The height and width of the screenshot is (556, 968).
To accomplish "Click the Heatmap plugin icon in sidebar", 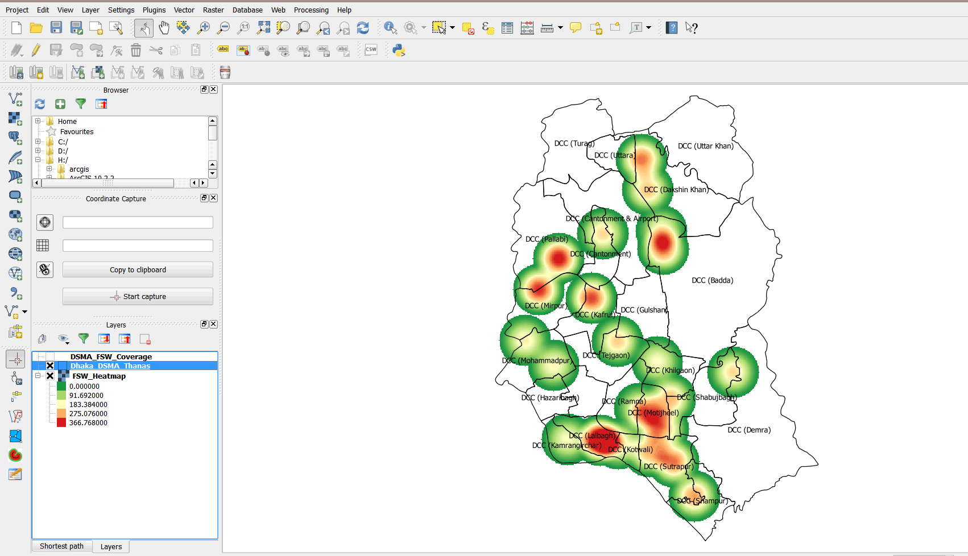I will (15, 455).
